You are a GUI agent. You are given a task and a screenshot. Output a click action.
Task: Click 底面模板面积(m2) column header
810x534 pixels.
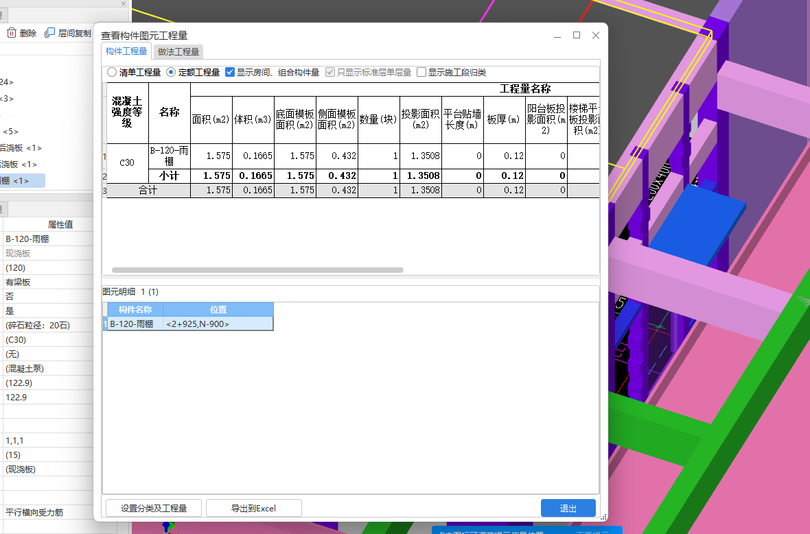tap(294, 119)
